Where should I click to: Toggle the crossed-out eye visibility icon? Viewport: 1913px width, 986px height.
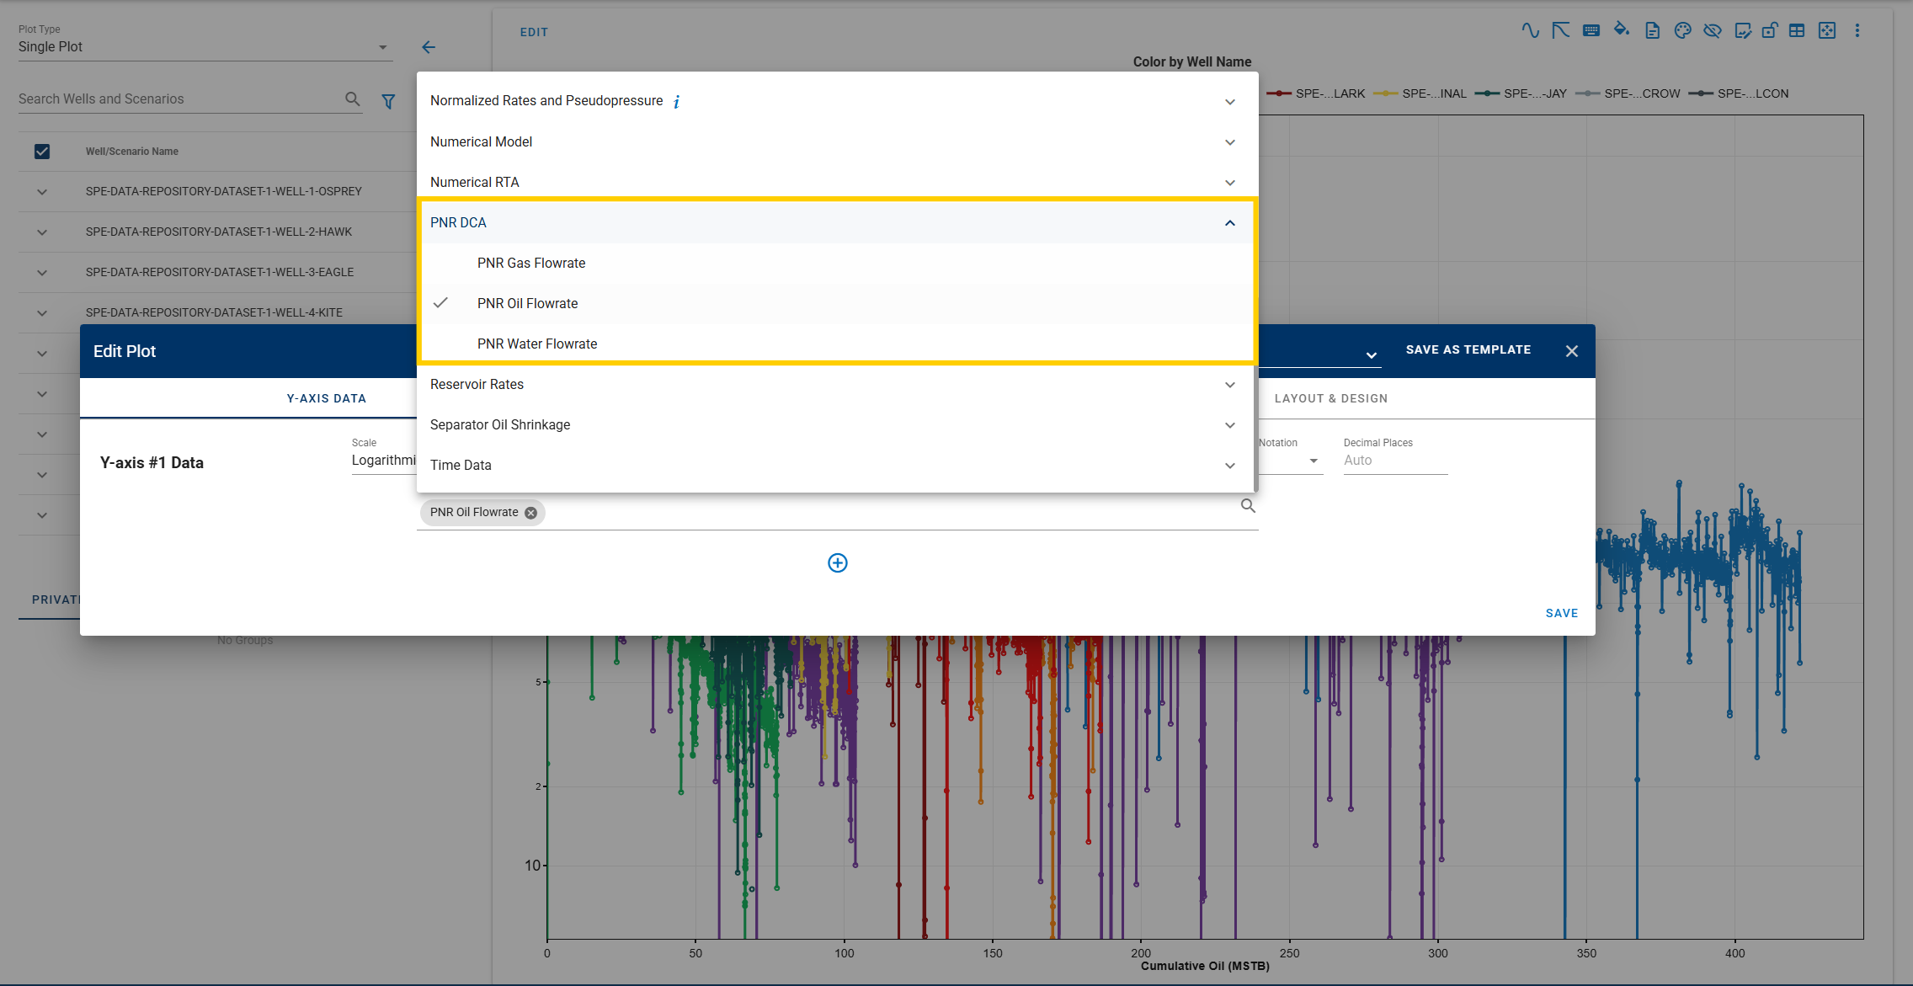pyautogui.click(x=1712, y=31)
